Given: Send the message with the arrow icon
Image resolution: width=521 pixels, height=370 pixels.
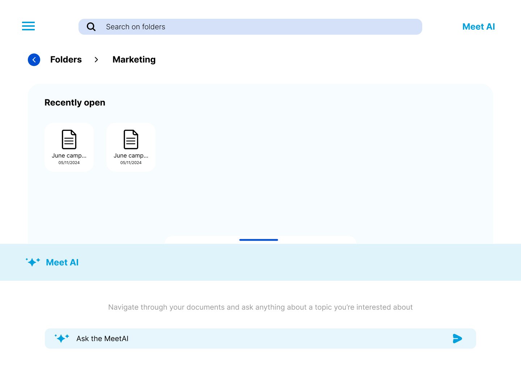Looking at the screenshot, I should [457, 339].
